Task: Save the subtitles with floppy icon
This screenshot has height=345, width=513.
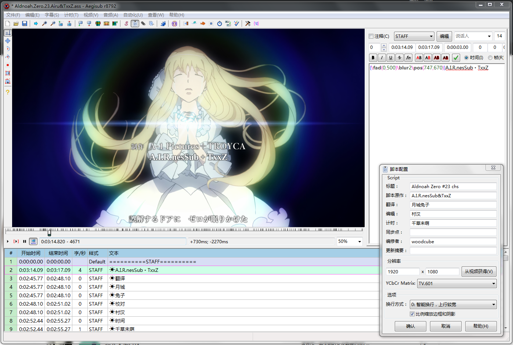Action: (x=25, y=24)
